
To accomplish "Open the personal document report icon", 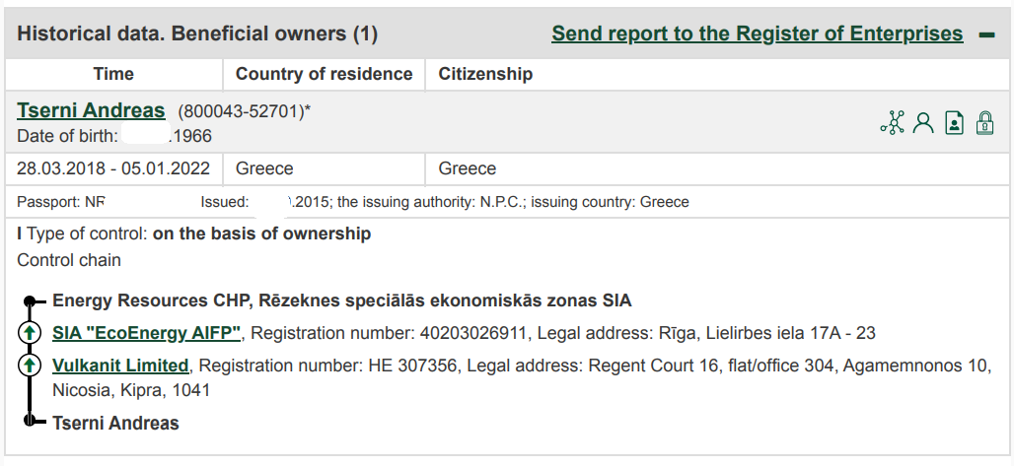I will 955,122.
